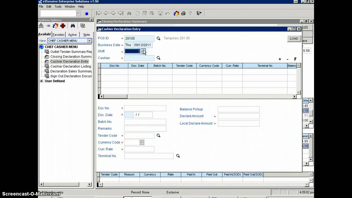
Task: Click the Cashier lookup magnifier
Action: [x=158, y=58]
